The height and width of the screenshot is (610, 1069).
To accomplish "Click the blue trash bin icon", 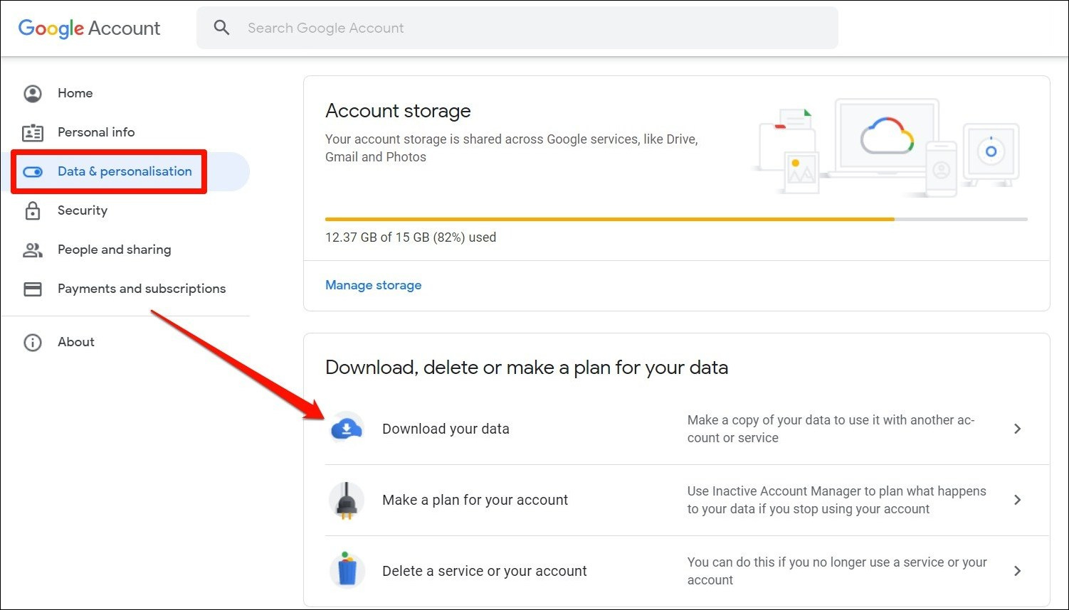I will [347, 571].
